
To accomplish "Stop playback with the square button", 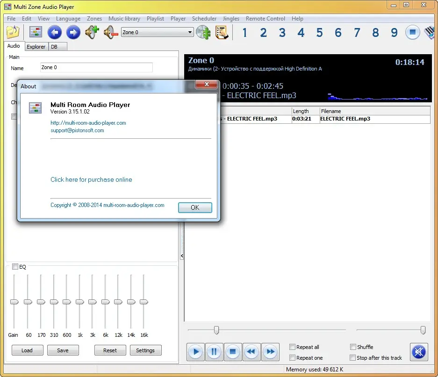I will click(x=233, y=352).
